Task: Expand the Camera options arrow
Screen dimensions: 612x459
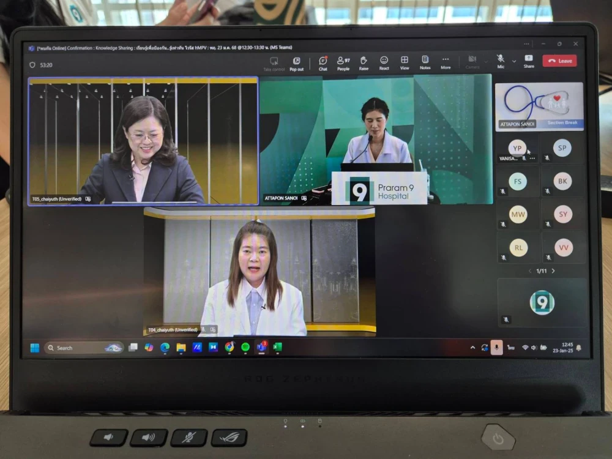Action: click(x=486, y=61)
